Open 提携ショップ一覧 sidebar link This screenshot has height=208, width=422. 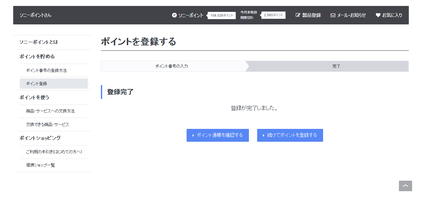tap(41, 165)
